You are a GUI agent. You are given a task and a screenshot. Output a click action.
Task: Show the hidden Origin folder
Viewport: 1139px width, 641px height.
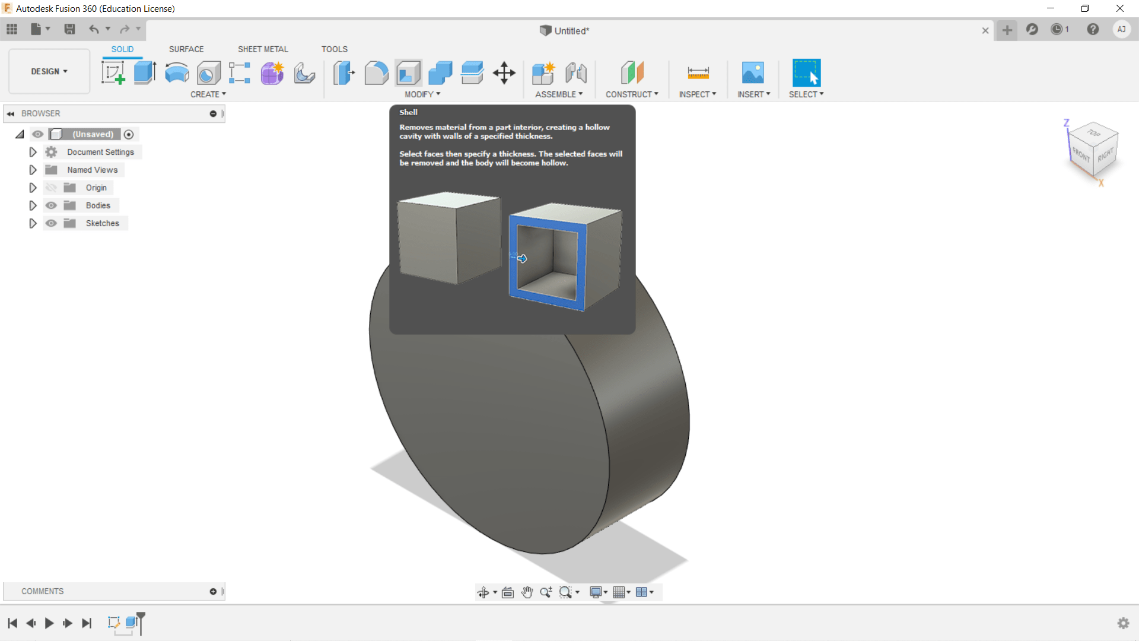pos(52,188)
